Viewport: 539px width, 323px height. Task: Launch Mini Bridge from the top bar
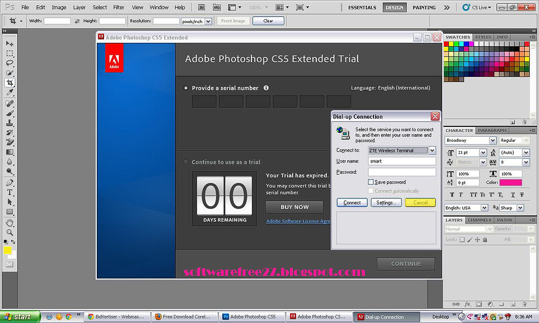coord(217,7)
